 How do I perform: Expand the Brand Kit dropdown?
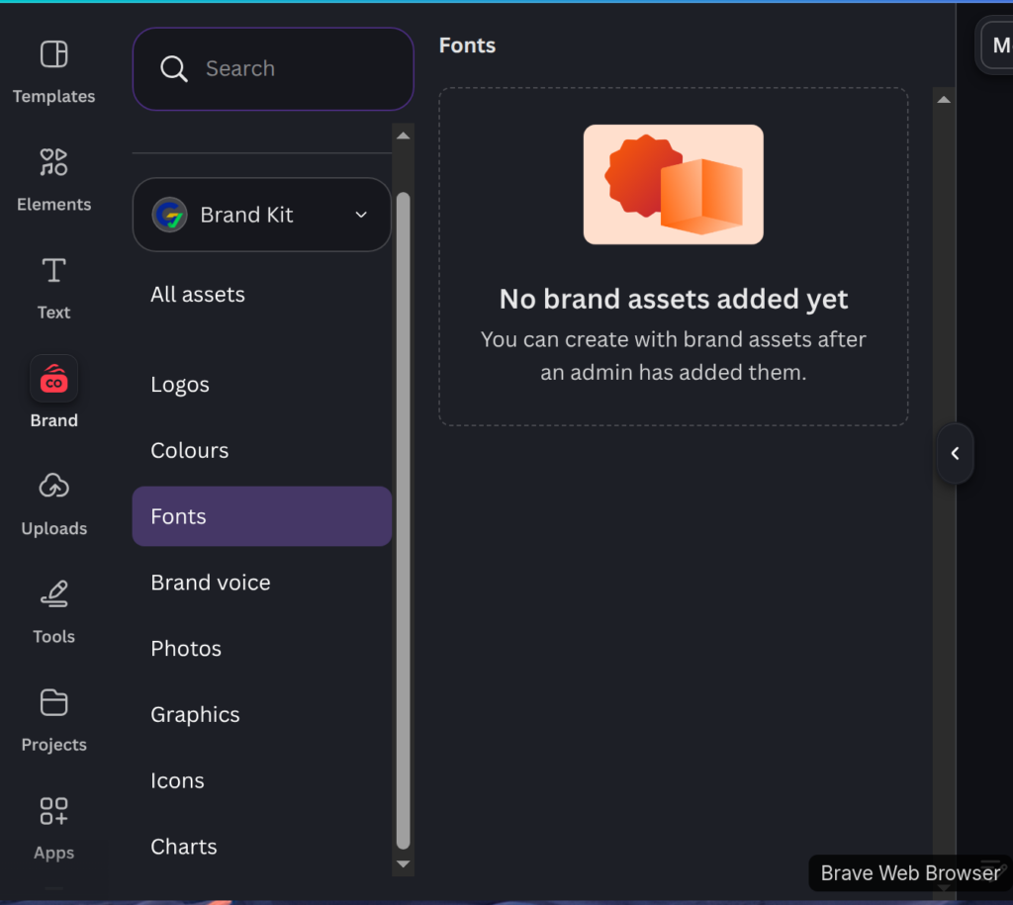[261, 215]
